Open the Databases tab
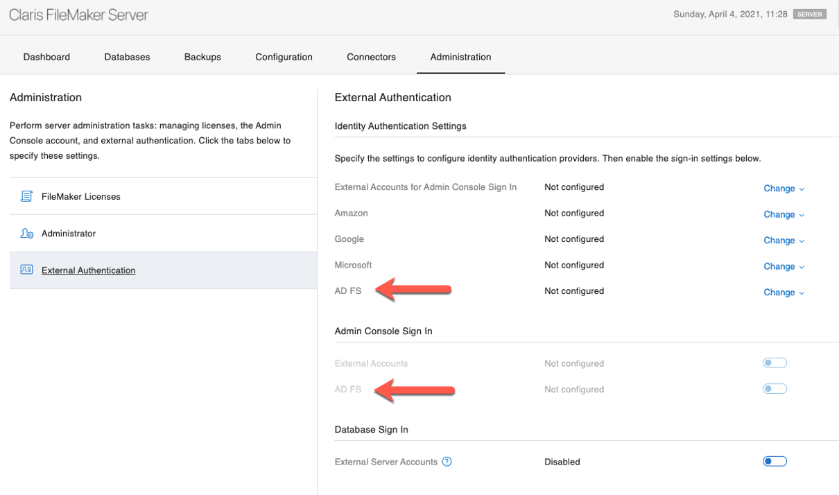This screenshot has width=839, height=495. (x=127, y=57)
